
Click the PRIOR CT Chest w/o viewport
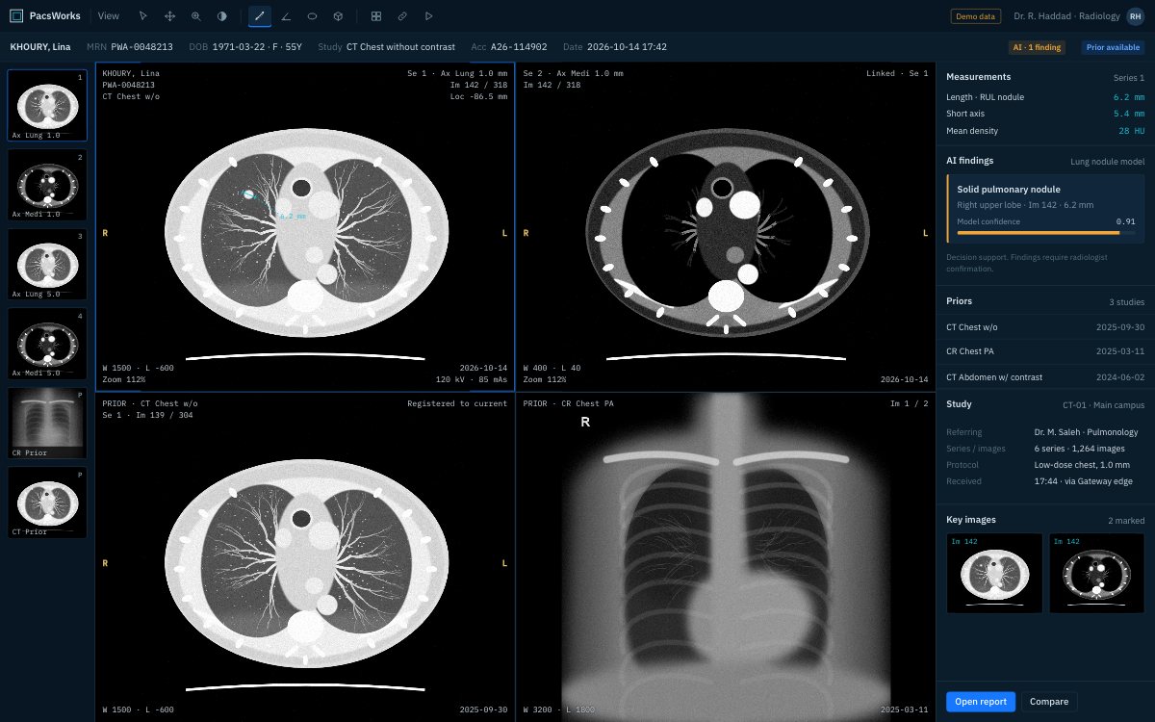point(305,556)
